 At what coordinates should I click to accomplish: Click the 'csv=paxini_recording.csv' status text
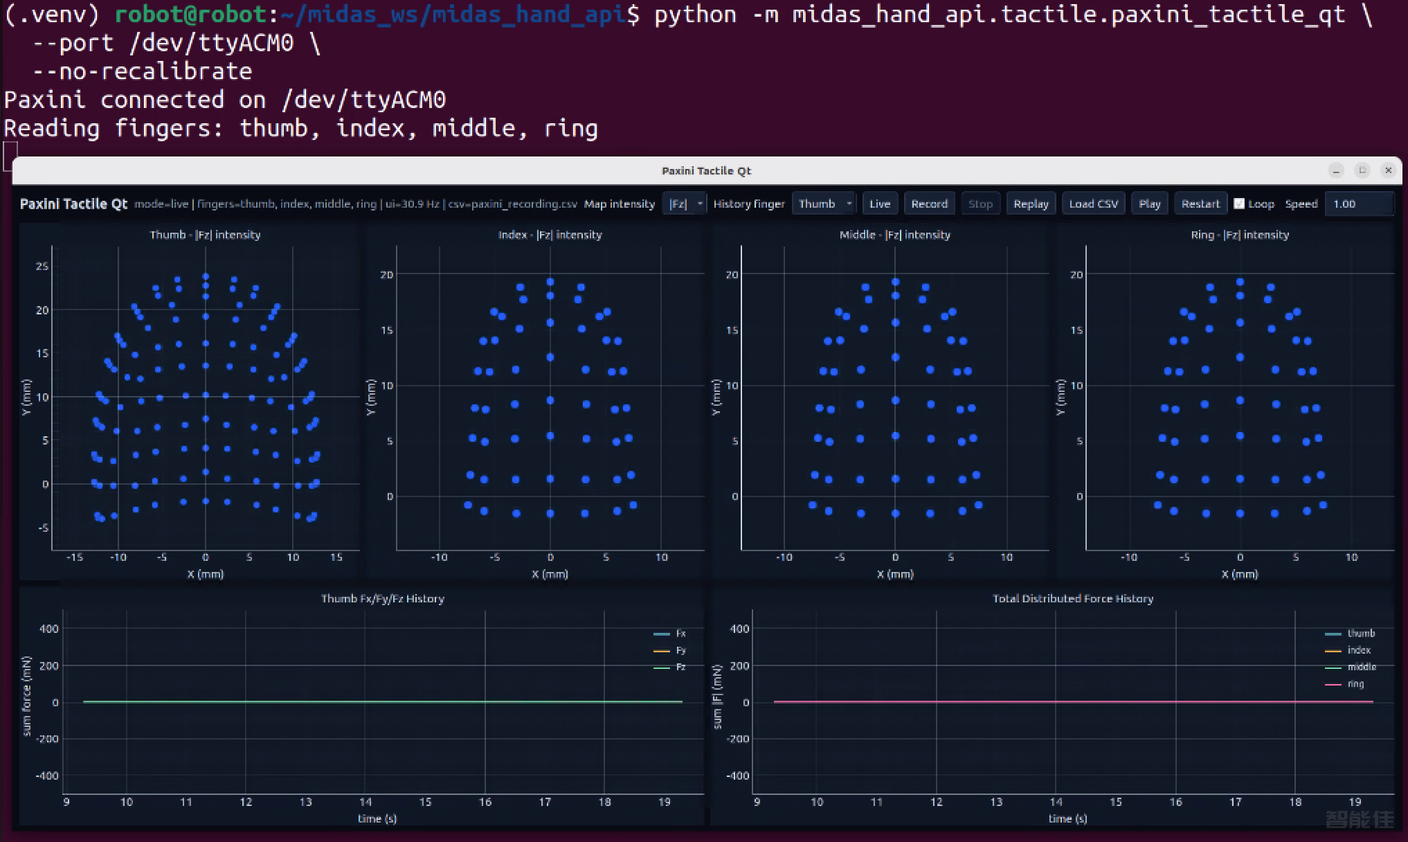[x=513, y=204]
